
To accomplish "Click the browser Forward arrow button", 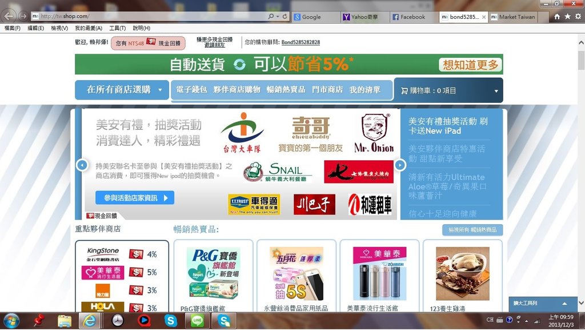I will (23, 16).
